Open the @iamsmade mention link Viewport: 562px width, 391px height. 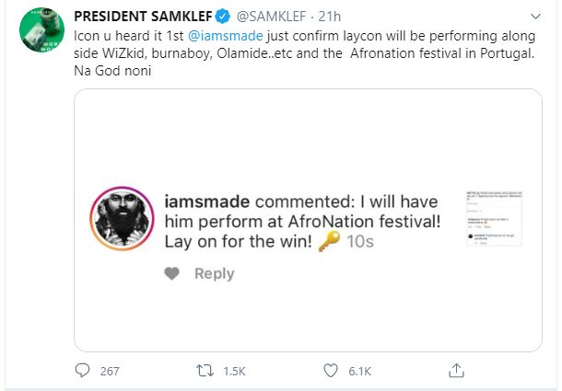tap(226, 36)
